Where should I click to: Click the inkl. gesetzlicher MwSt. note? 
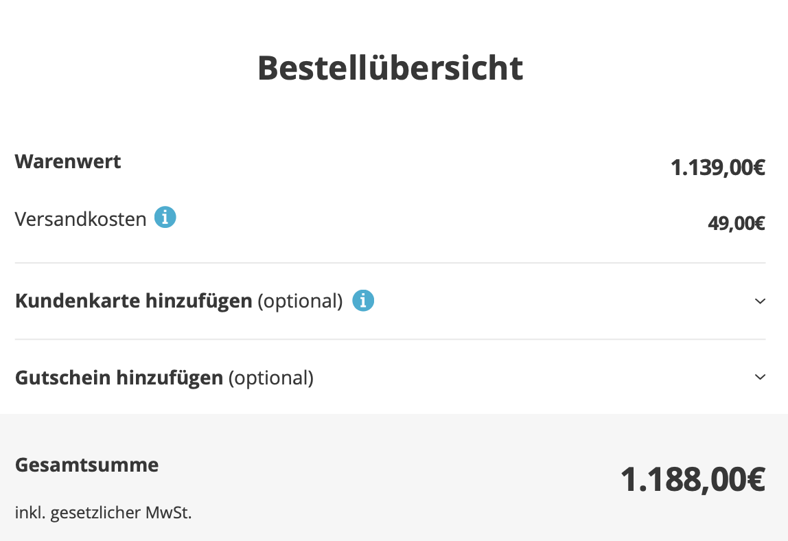point(103,513)
